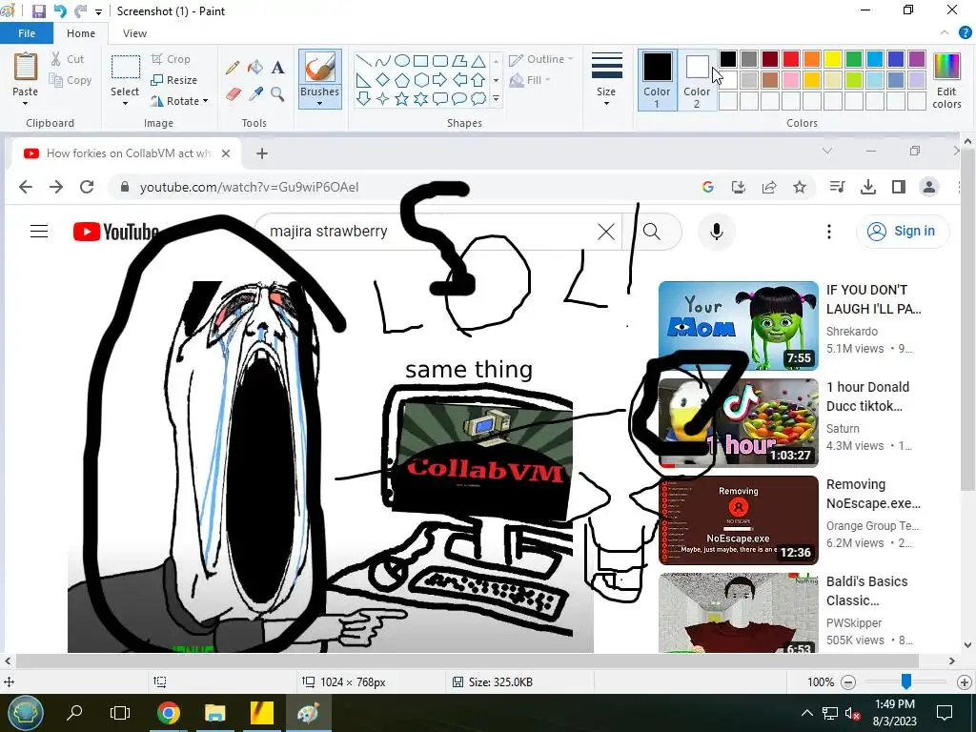Expand the Select dropdown arrow
The image size is (976, 732).
[125, 103]
